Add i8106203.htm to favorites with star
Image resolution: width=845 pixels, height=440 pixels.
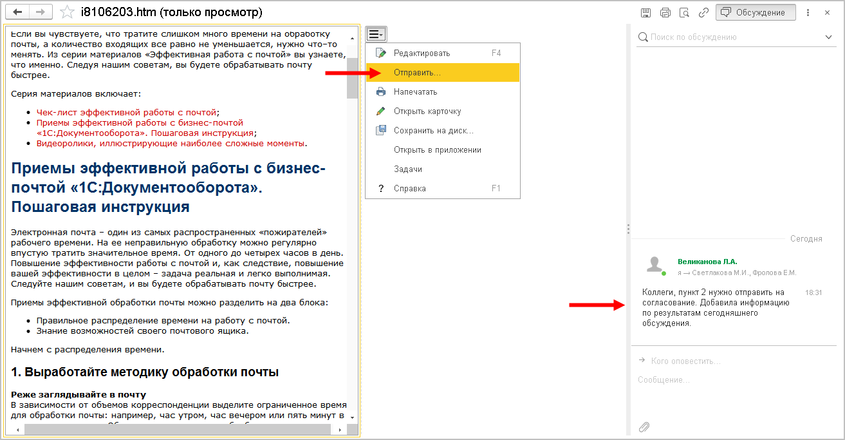pyautogui.click(x=66, y=12)
